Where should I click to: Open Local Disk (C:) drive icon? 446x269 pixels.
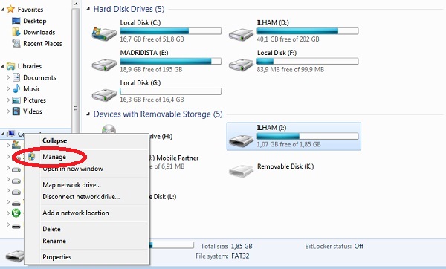coord(104,34)
